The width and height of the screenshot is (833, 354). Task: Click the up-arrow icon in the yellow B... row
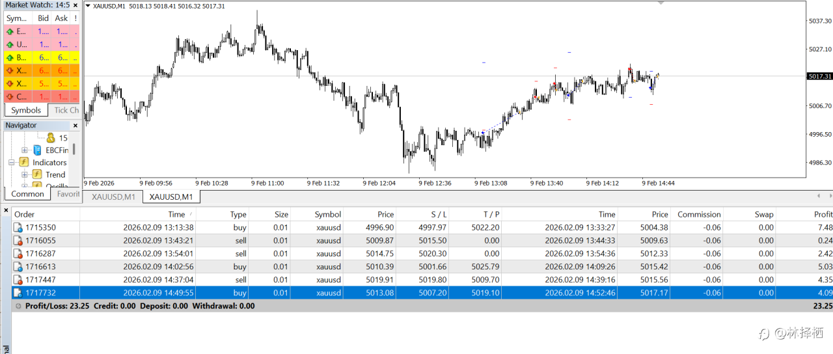10,57
